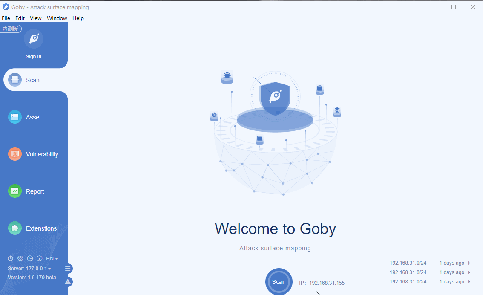Toggle the sidebar with the hamburger button

coord(68,269)
